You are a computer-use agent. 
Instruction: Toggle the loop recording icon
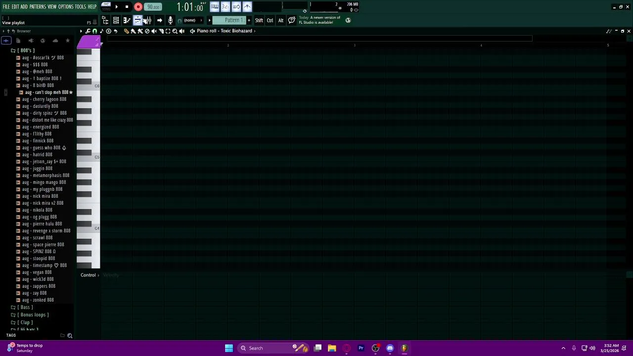pyautogui.click(x=236, y=6)
